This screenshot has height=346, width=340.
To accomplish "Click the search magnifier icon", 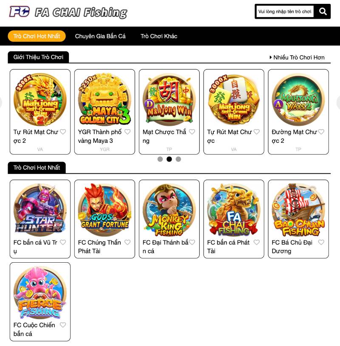I will coord(323,11).
